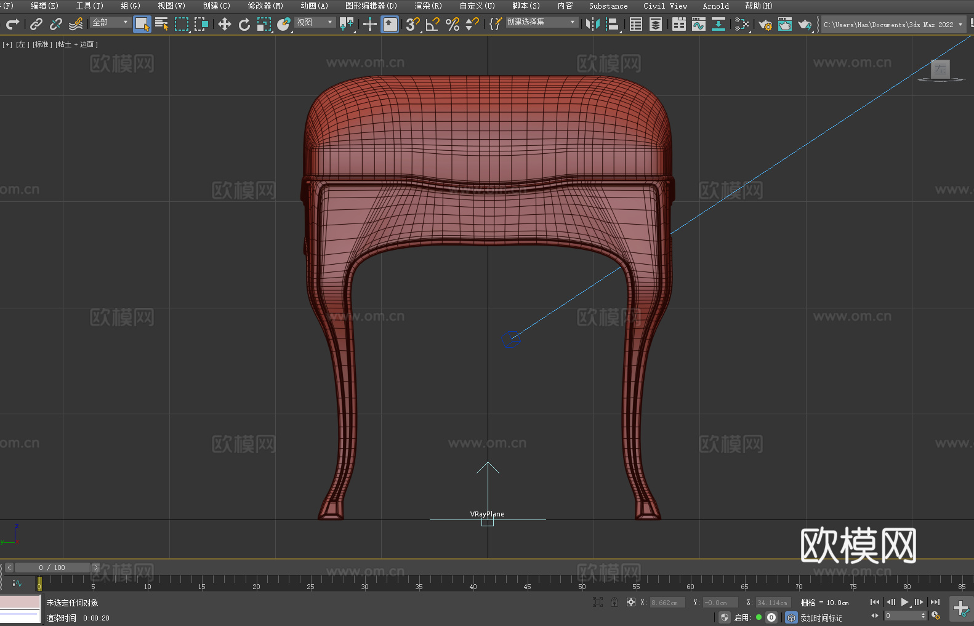Step time slider back with left arrow
974x626 pixels.
point(9,568)
